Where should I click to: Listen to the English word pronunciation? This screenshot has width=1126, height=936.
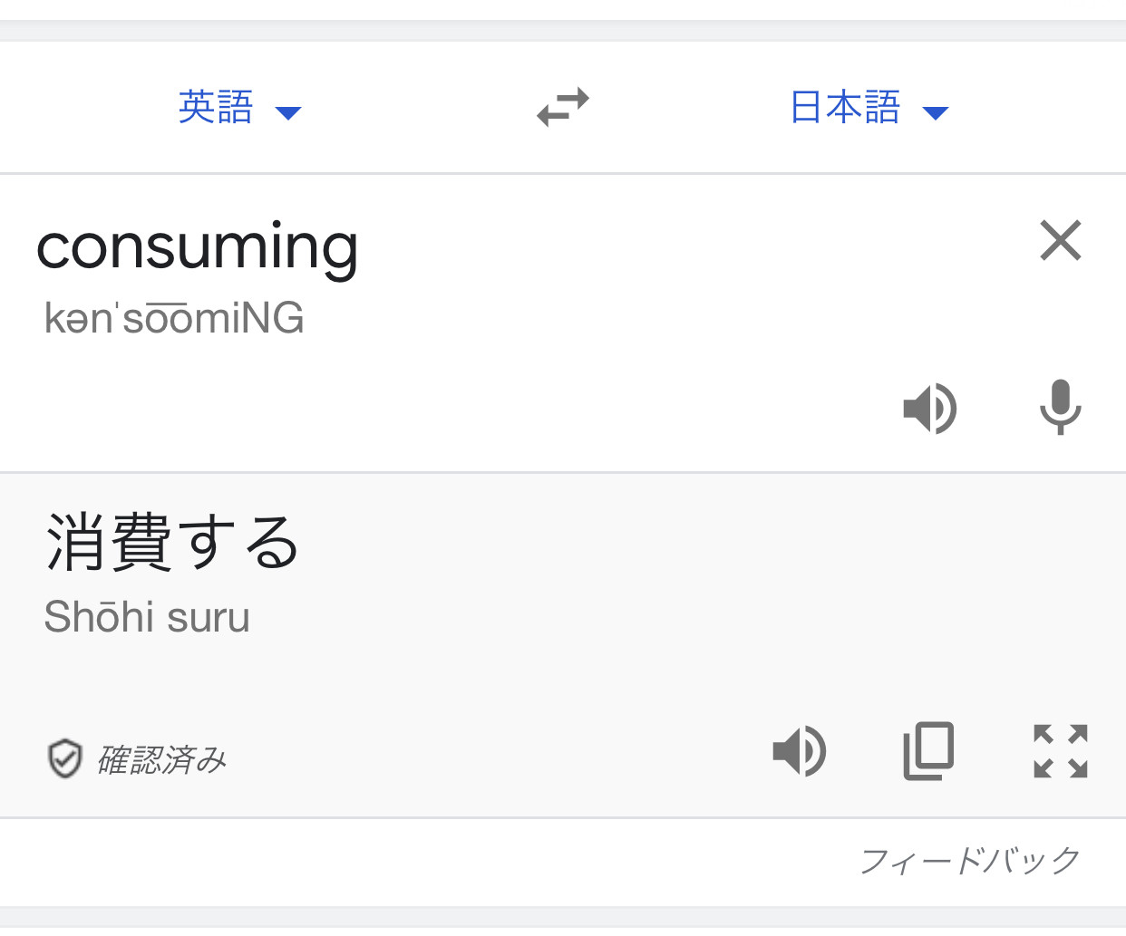pos(930,409)
